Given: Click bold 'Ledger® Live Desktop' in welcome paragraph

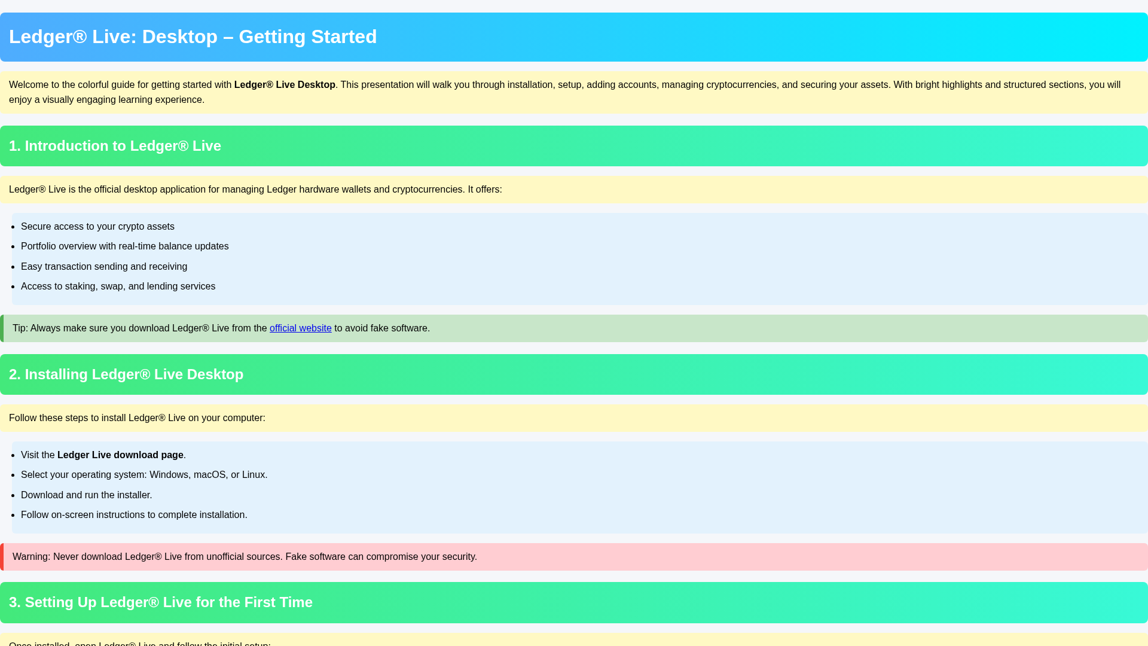Looking at the screenshot, I should click(285, 85).
